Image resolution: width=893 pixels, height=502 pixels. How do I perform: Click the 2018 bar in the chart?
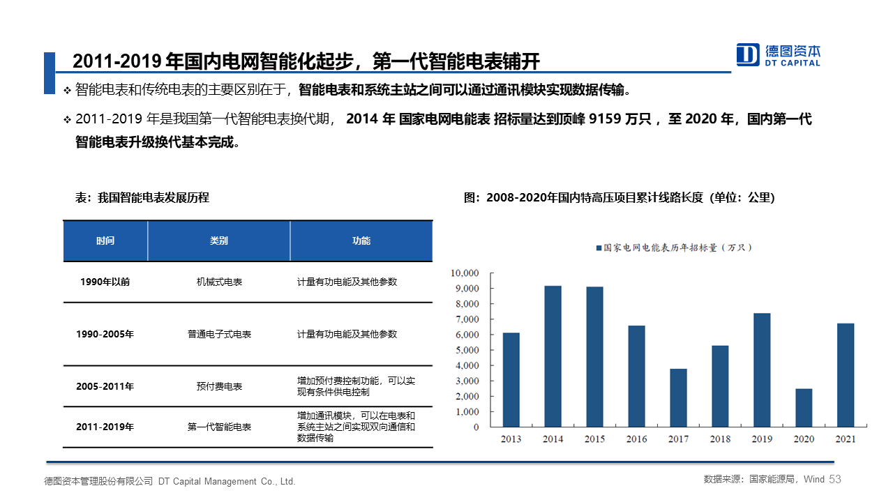tap(720, 386)
